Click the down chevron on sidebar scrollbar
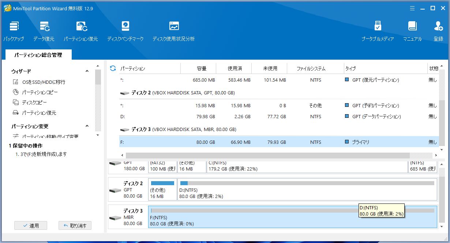The image size is (450, 243). 98,135
